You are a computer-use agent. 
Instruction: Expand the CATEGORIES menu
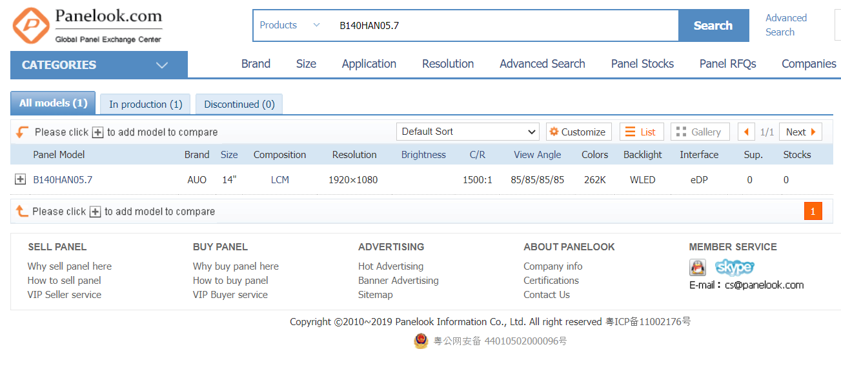pos(99,65)
